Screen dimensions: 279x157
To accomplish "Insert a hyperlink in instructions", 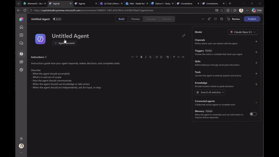I will point(183,57).
